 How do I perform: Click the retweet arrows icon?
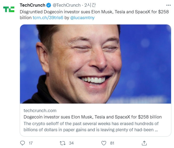click(x=63, y=143)
